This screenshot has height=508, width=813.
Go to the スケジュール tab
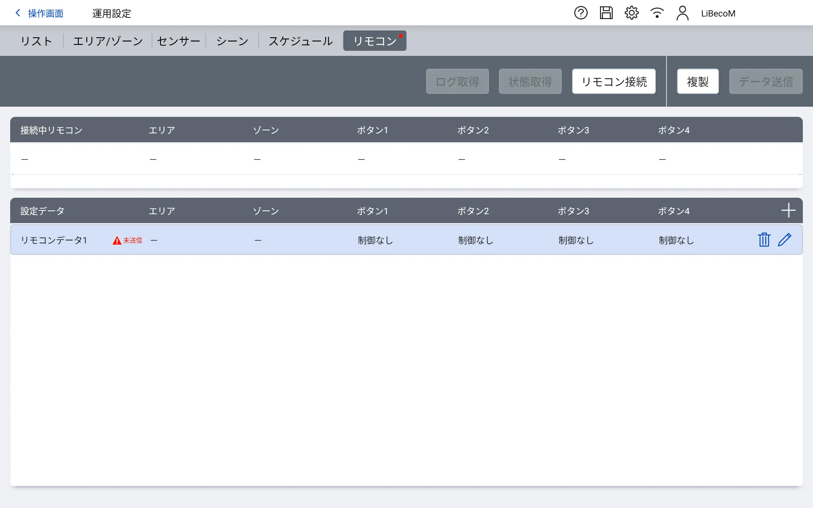pos(300,41)
